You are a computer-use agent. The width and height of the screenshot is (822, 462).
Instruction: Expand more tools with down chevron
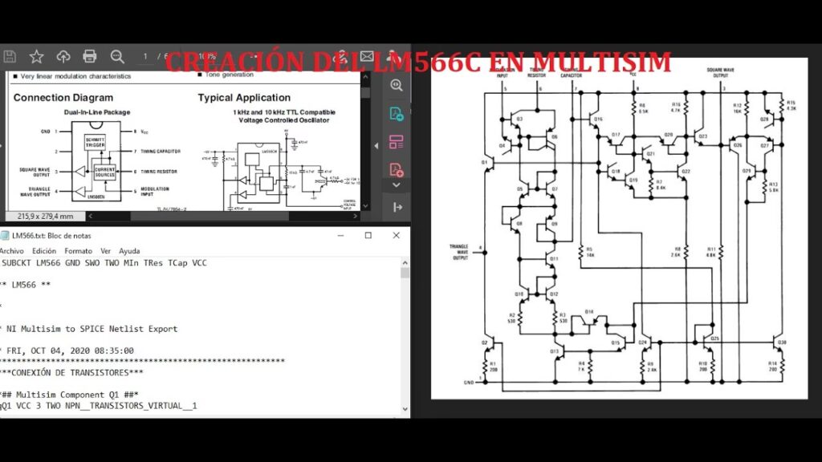pos(397,185)
